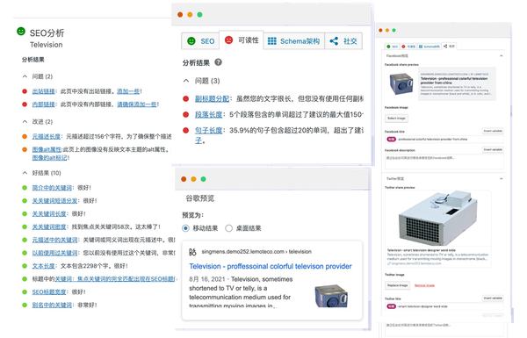Viewport: 527px width, 338px height.
Task: Open the small Schema tab in social window
Action: click(x=430, y=47)
